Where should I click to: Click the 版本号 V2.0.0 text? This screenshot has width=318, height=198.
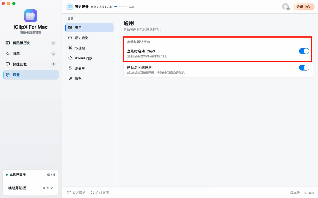[302, 193]
